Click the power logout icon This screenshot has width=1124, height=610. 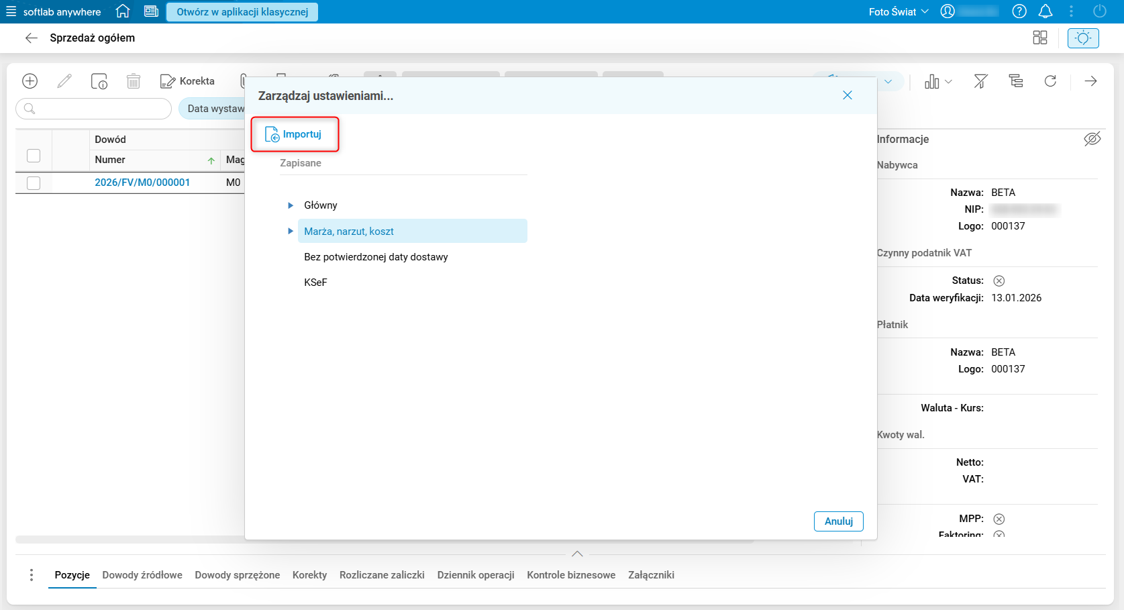(1100, 11)
